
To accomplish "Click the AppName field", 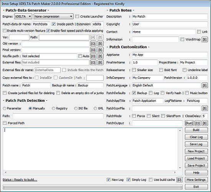I will [x=170, y=55].
